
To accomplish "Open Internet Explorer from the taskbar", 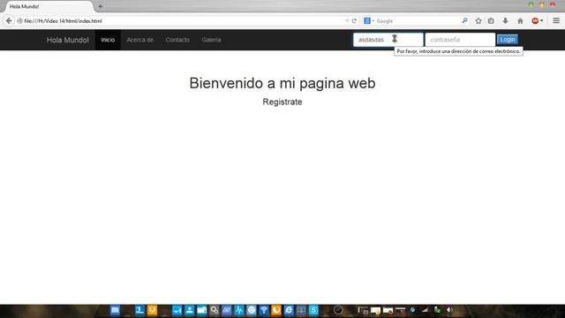I will (289, 310).
